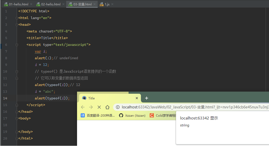Close the 01-hello.html tab
The height and width of the screenshot is (146, 269).
click(31, 4)
